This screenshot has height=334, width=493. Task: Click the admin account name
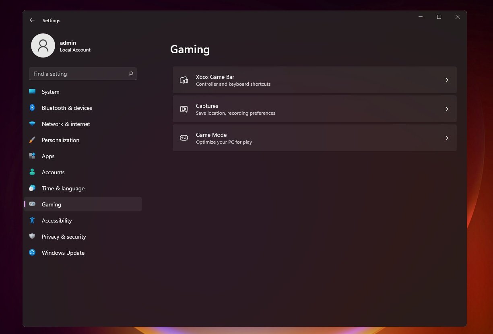click(x=68, y=43)
